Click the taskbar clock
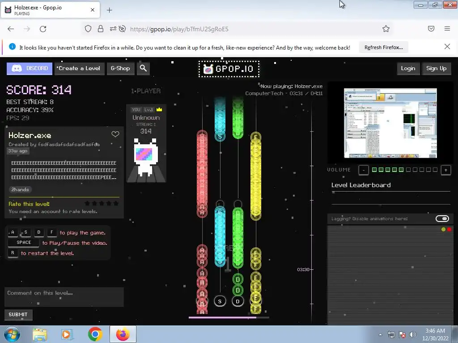Viewport: 458px width, 343px height. (435, 335)
